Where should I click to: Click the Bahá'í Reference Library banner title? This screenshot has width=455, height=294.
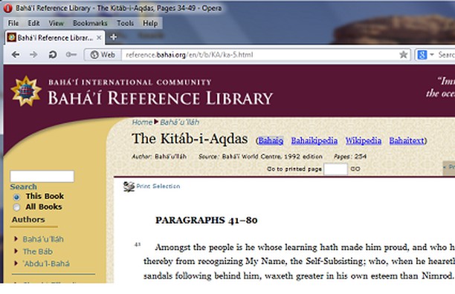(x=160, y=98)
